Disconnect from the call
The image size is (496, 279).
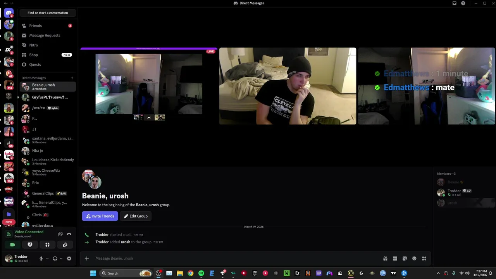[69, 234]
